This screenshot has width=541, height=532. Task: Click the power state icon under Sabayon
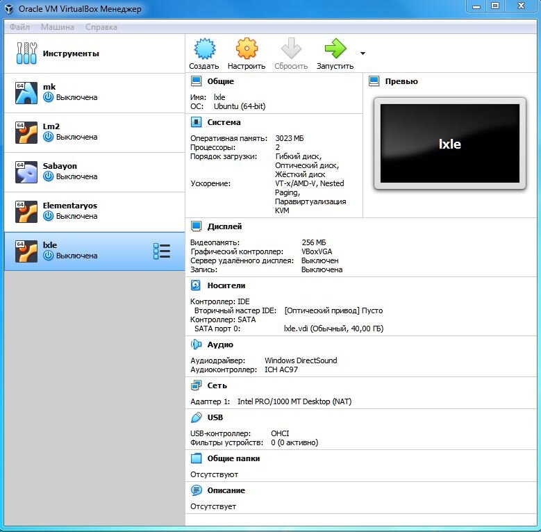[x=49, y=176]
